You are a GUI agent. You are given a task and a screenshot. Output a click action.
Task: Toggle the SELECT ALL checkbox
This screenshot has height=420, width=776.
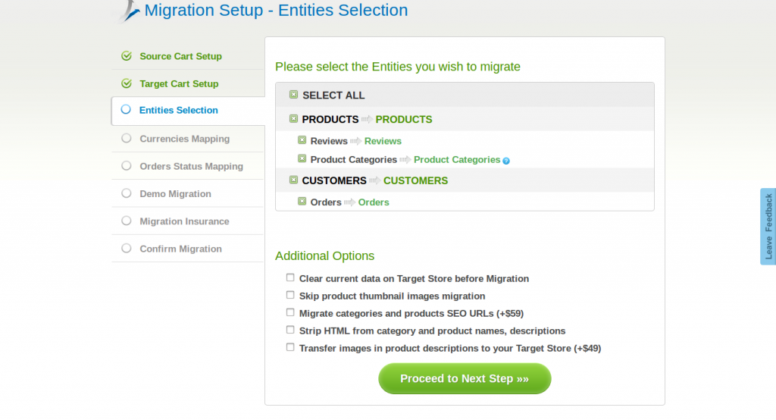coord(294,95)
